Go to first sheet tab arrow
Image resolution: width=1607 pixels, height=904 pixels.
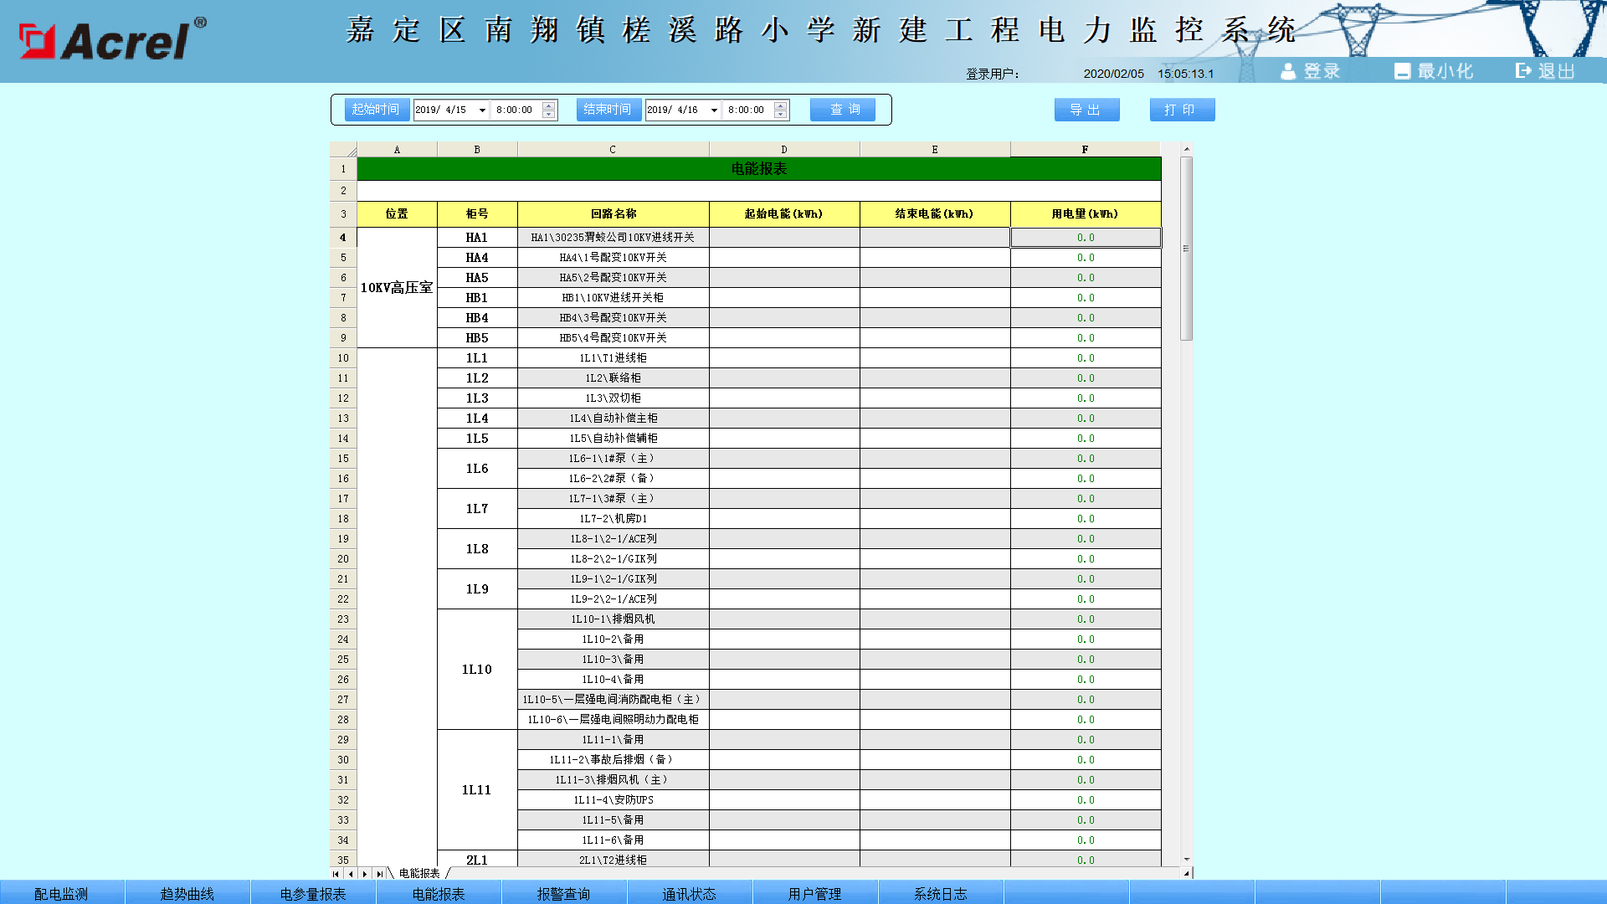tap(336, 874)
